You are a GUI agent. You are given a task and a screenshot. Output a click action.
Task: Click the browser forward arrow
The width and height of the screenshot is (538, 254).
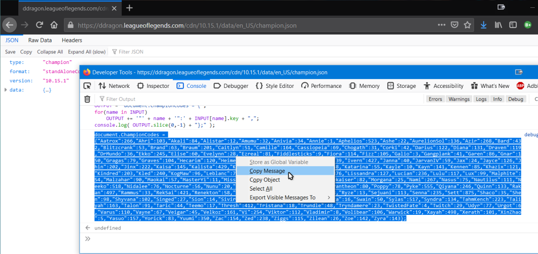[25, 25]
